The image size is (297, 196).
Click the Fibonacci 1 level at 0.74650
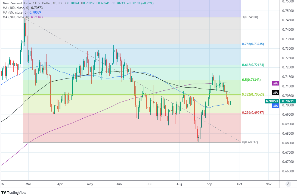pos(250,17)
